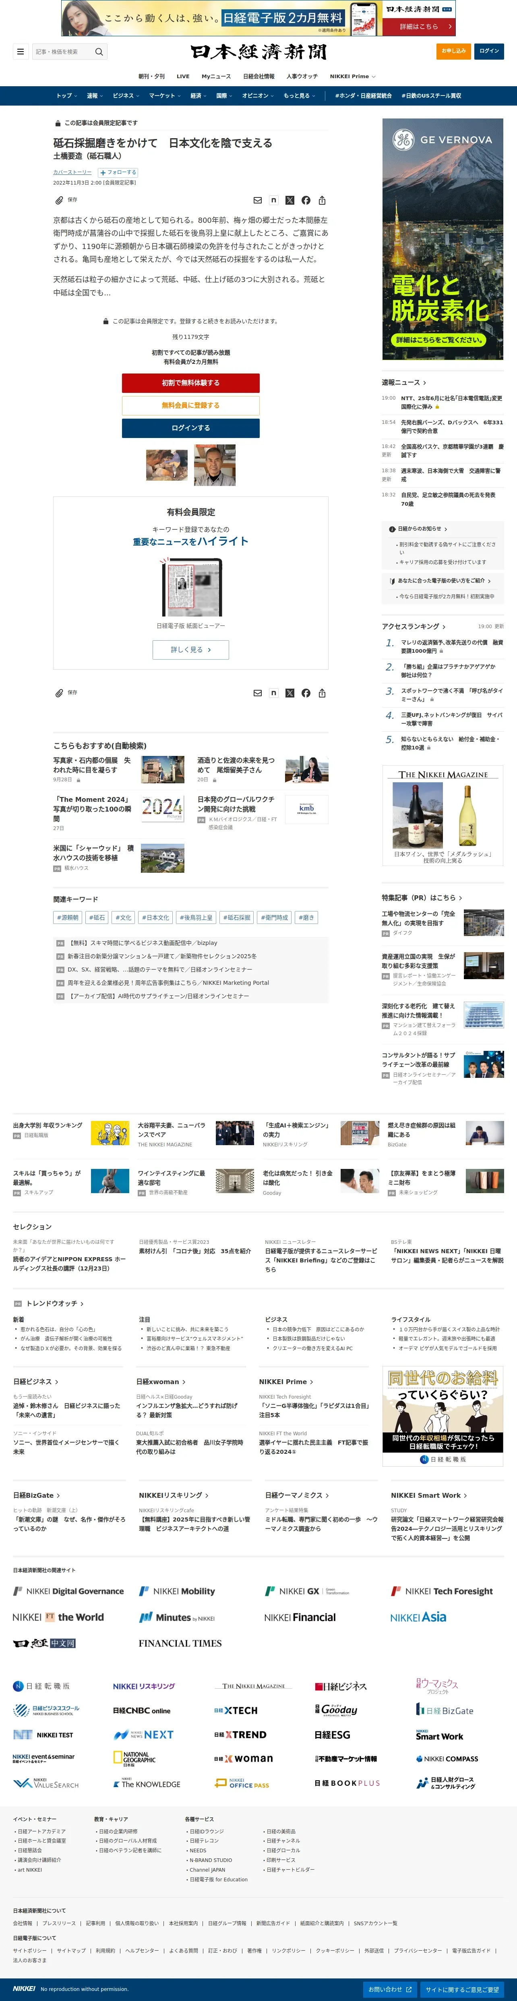Click the blue ログイン header button
The height and width of the screenshot is (2001, 517).
pyautogui.click(x=489, y=51)
